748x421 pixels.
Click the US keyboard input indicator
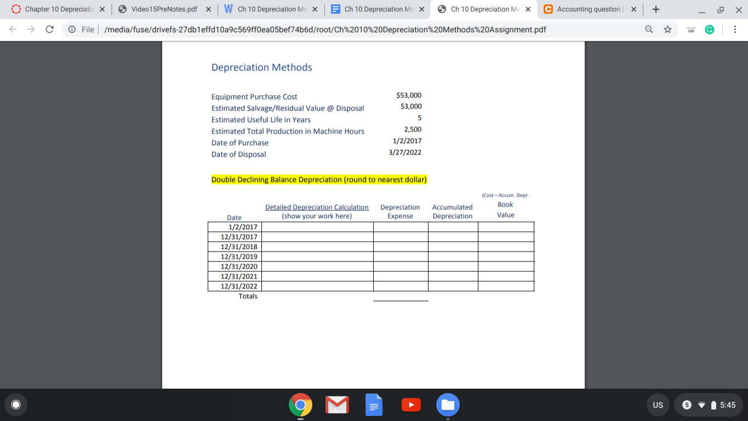(658, 405)
